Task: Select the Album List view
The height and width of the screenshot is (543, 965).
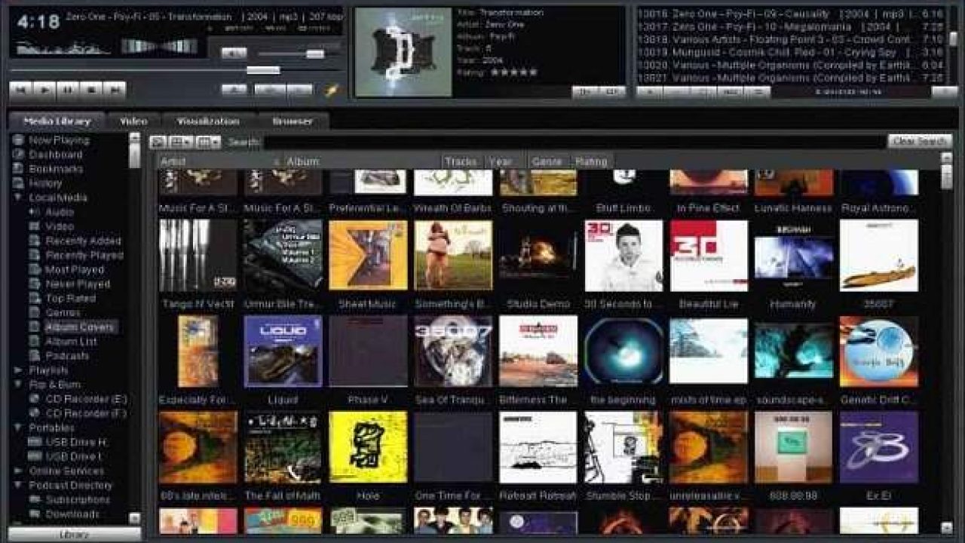Action: 72,342
